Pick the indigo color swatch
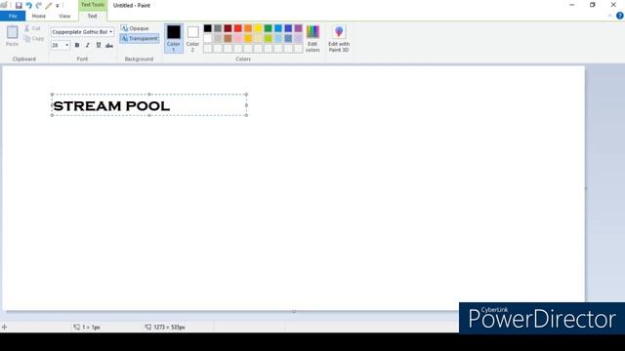This screenshot has width=625, height=351. pyautogui.click(x=288, y=28)
